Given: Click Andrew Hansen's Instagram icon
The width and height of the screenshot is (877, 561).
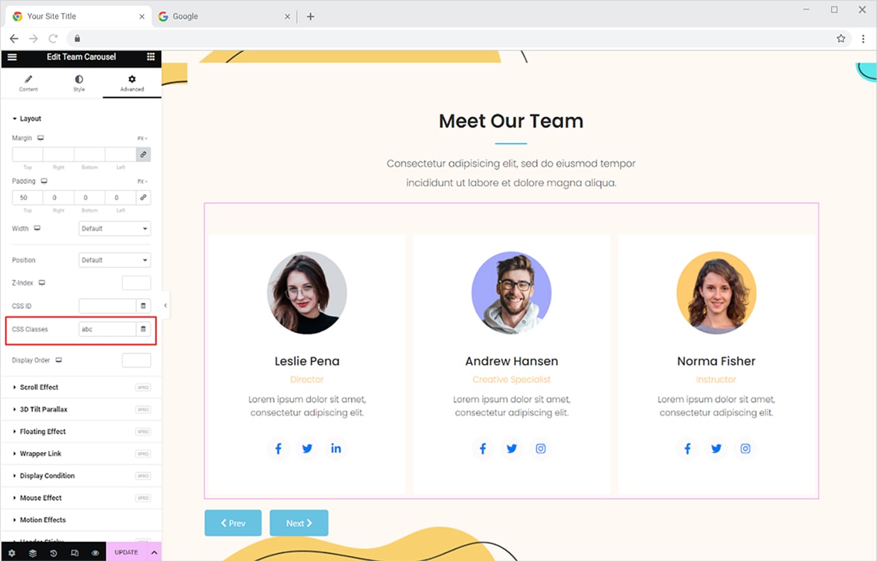Looking at the screenshot, I should coord(541,449).
